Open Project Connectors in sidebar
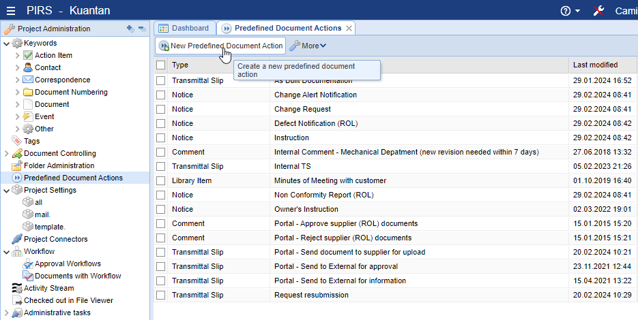 coord(55,239)
